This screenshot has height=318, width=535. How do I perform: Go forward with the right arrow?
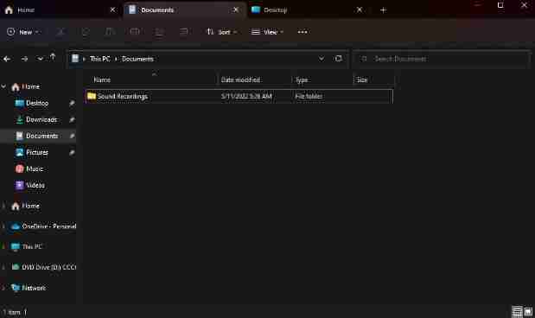click(x=24, y=59)
